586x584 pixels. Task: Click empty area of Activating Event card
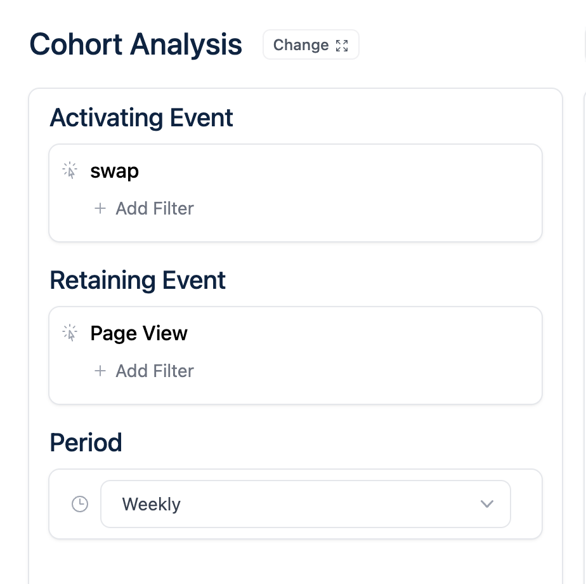[x=367, y=193]
